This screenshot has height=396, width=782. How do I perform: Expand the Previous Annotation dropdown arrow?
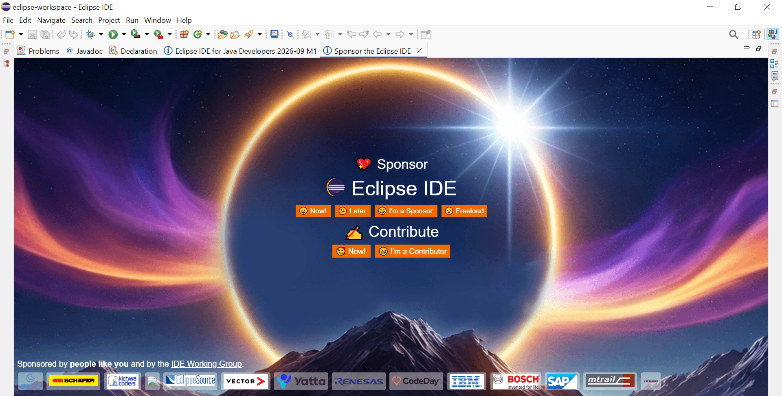coord(340,34)
